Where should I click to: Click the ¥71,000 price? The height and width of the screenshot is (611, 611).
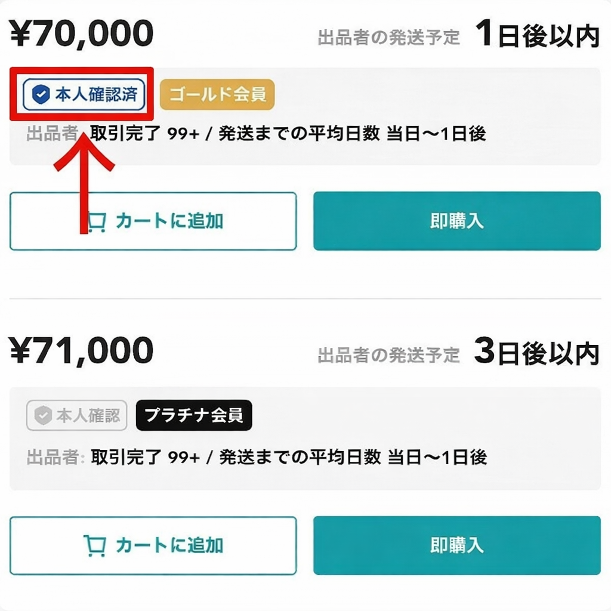pyautogui.click(x=81, y=351)
